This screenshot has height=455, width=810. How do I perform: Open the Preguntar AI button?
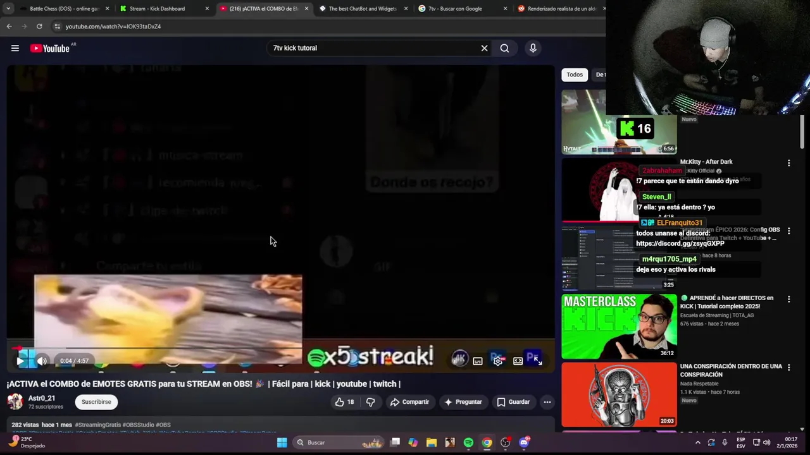[463, 402]
